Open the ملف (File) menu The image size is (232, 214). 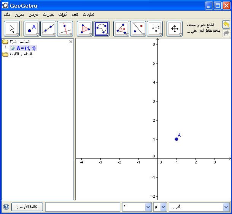tap(7, 14)
